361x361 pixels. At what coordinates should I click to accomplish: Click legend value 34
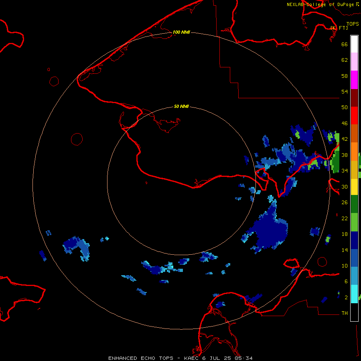(345, 170)
